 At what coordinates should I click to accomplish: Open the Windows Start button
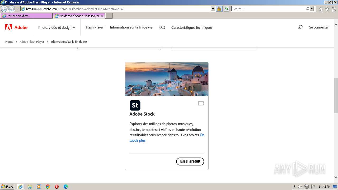click(7, 187)
